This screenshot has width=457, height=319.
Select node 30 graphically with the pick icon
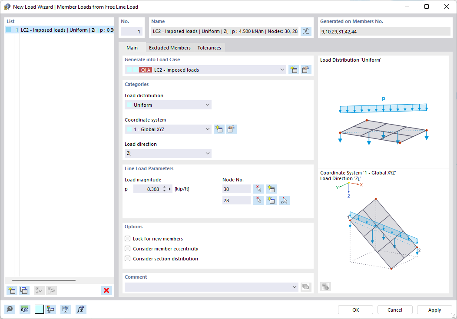(258, 189)
